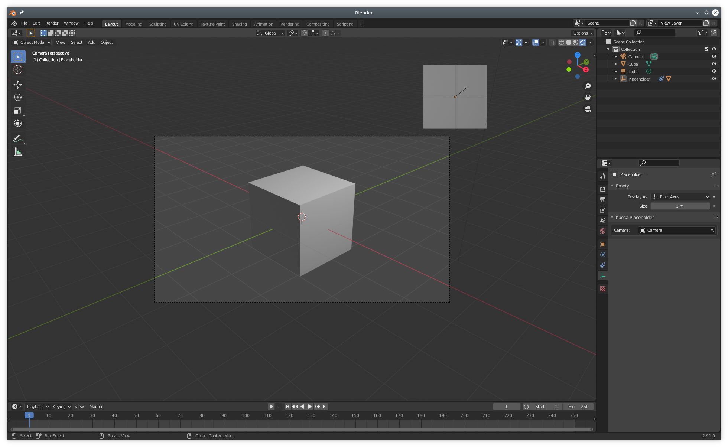Expand the Placeholder tree item
The height and width of the screenshot is (447, 728).
pos(615,79)
